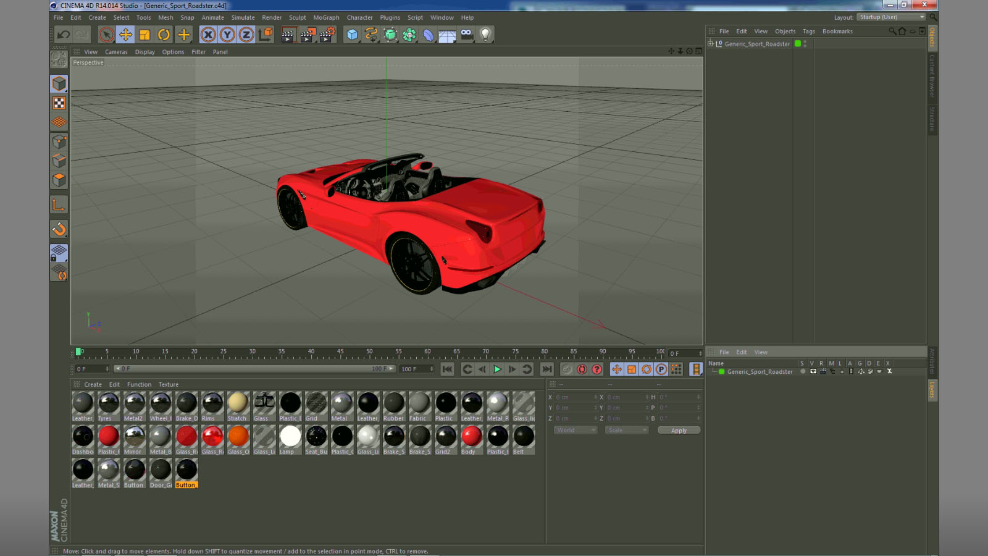
Task: Go to start of animation
Action: tap(448, 369)
